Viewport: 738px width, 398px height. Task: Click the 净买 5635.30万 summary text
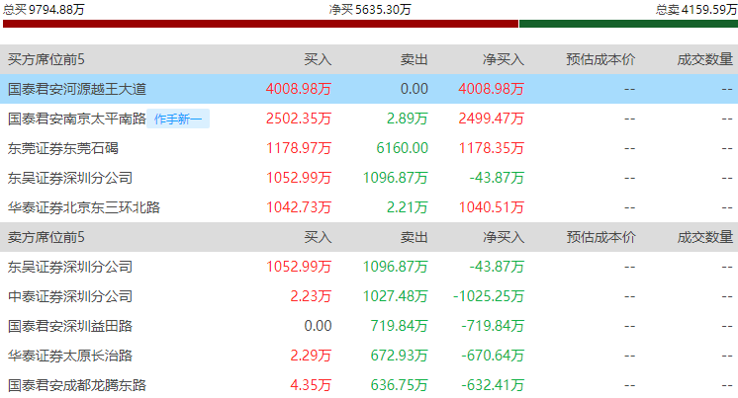pos(370,10)
